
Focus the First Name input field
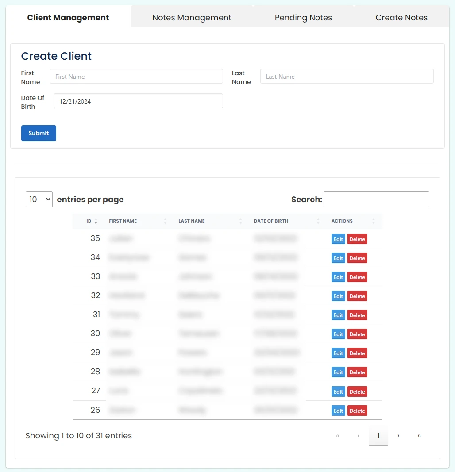(136, 77)
